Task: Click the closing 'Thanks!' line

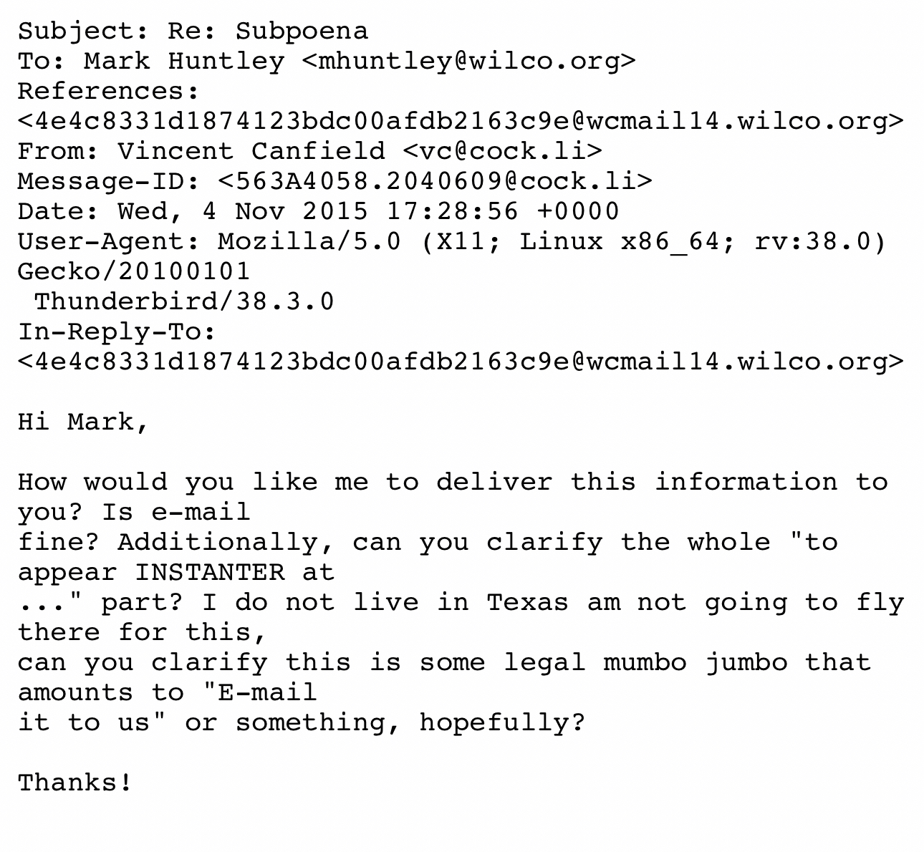Action: coord(74,783)
